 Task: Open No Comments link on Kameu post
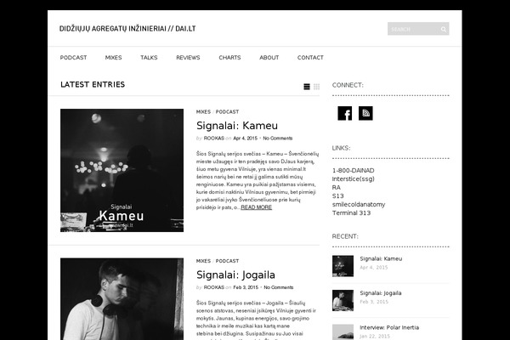(x=278, y=139)
